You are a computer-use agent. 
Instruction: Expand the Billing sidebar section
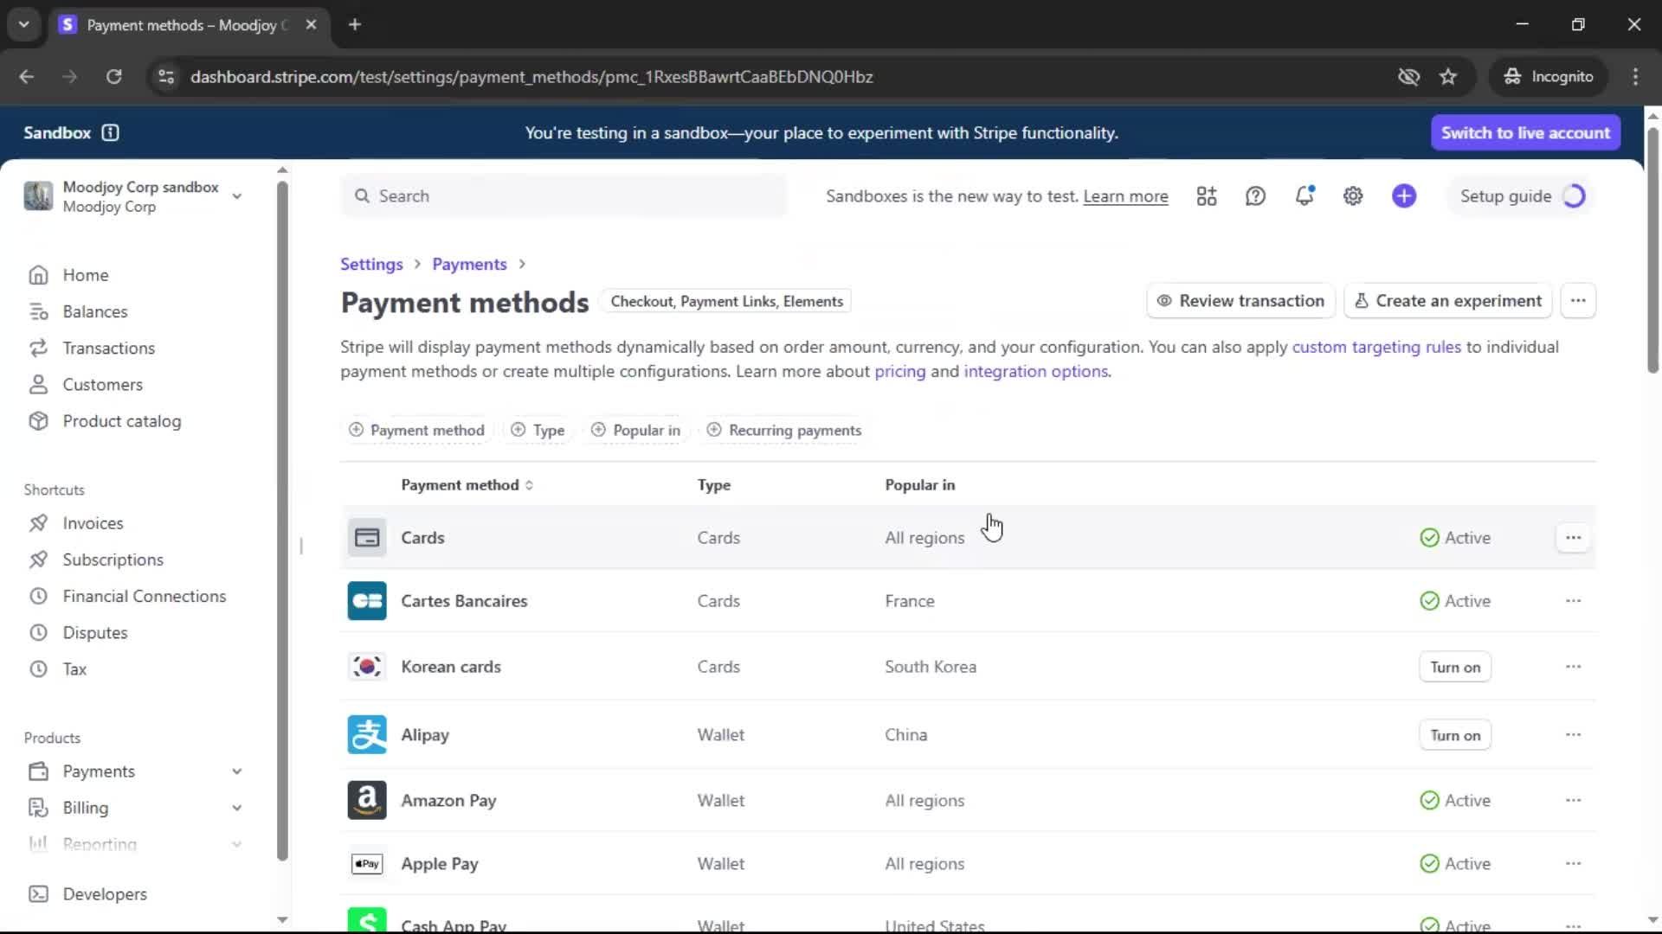point(236,808)
